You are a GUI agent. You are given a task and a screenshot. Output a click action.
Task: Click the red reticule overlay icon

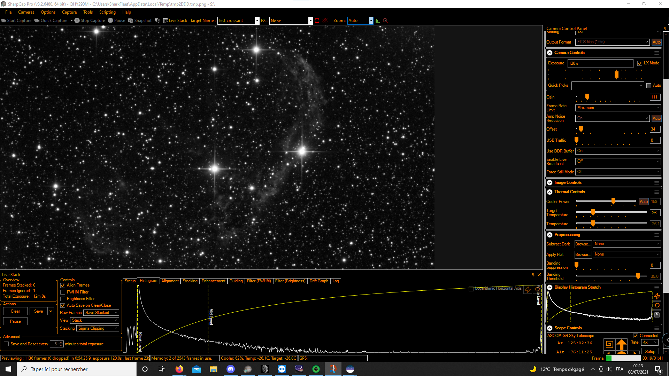[x=325, y=21]
